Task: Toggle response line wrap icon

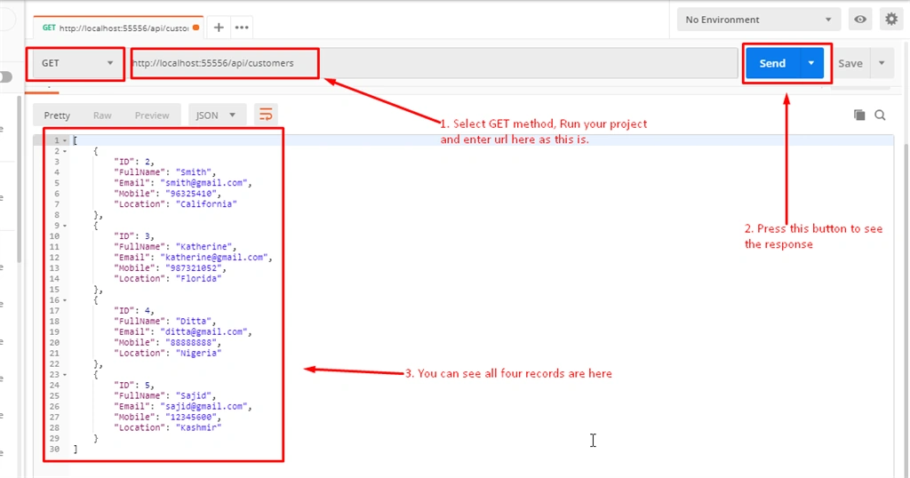Action: 265,115
